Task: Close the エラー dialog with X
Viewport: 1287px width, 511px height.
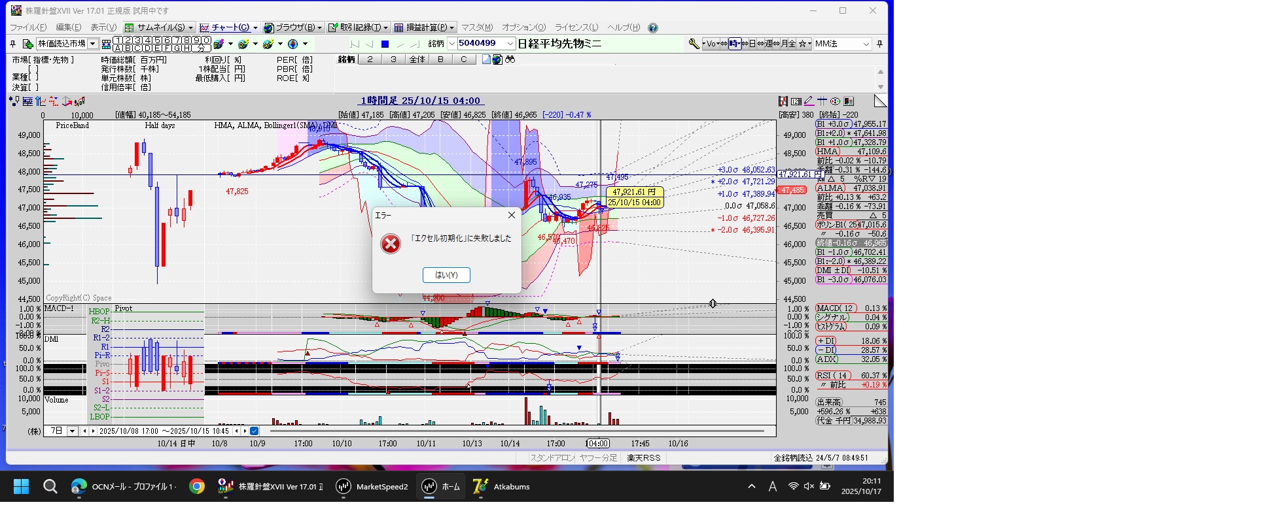Action: click(512, 215)
